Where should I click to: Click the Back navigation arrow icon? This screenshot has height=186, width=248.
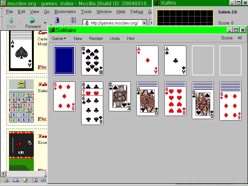coord(11,20)
